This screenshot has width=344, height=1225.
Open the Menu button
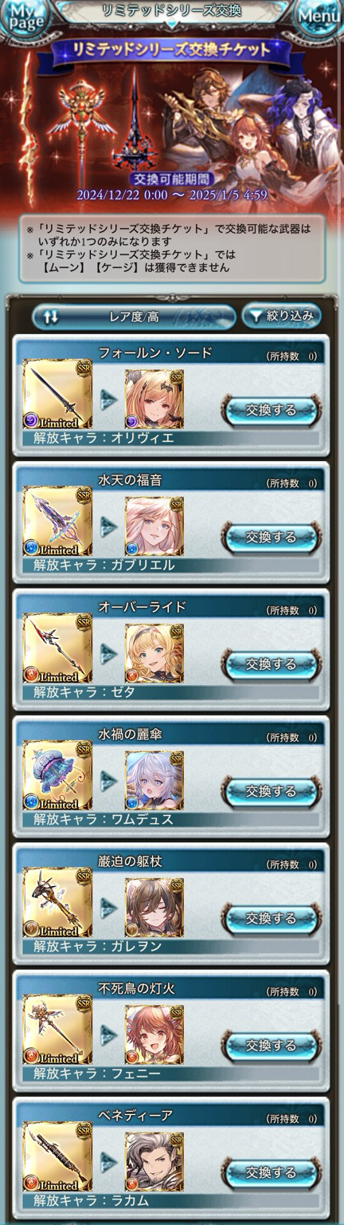click(x=319, y=18)
